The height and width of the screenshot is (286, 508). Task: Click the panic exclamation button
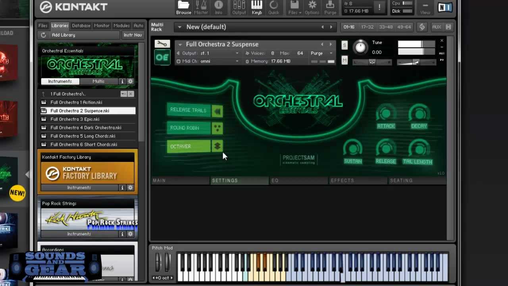[x=379, y=7]
